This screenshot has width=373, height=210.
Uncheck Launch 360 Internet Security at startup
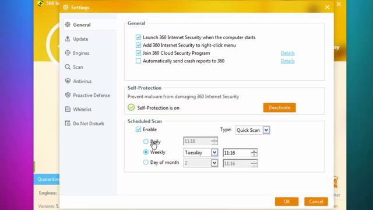[138, 37]
